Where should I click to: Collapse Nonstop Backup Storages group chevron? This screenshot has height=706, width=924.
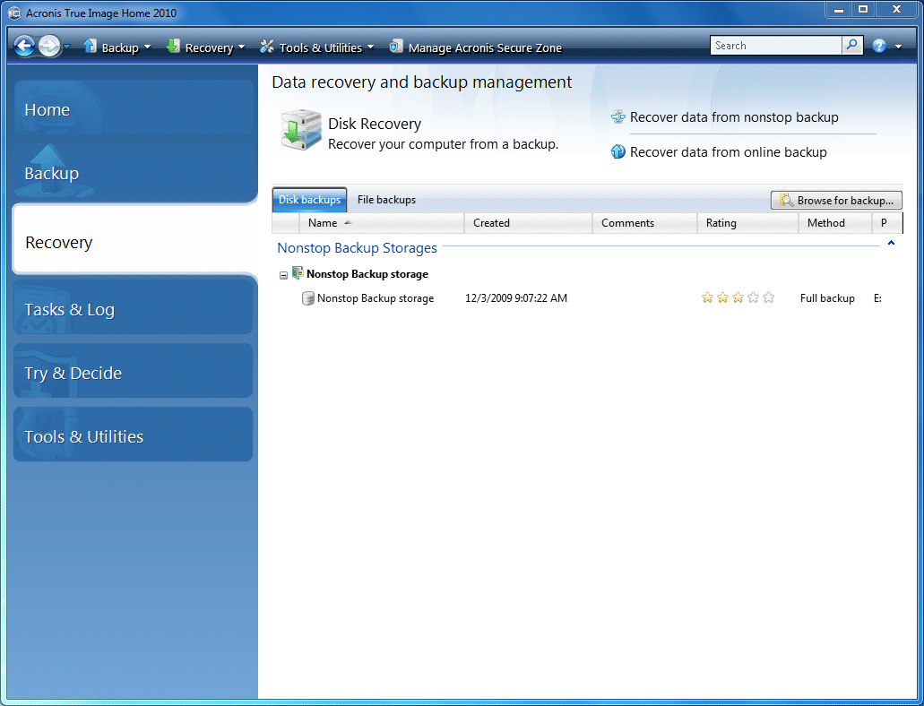891,243
